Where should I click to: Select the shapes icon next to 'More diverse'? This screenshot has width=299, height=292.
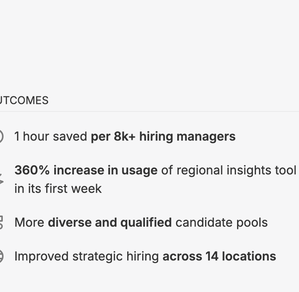[x=1, y=223]
